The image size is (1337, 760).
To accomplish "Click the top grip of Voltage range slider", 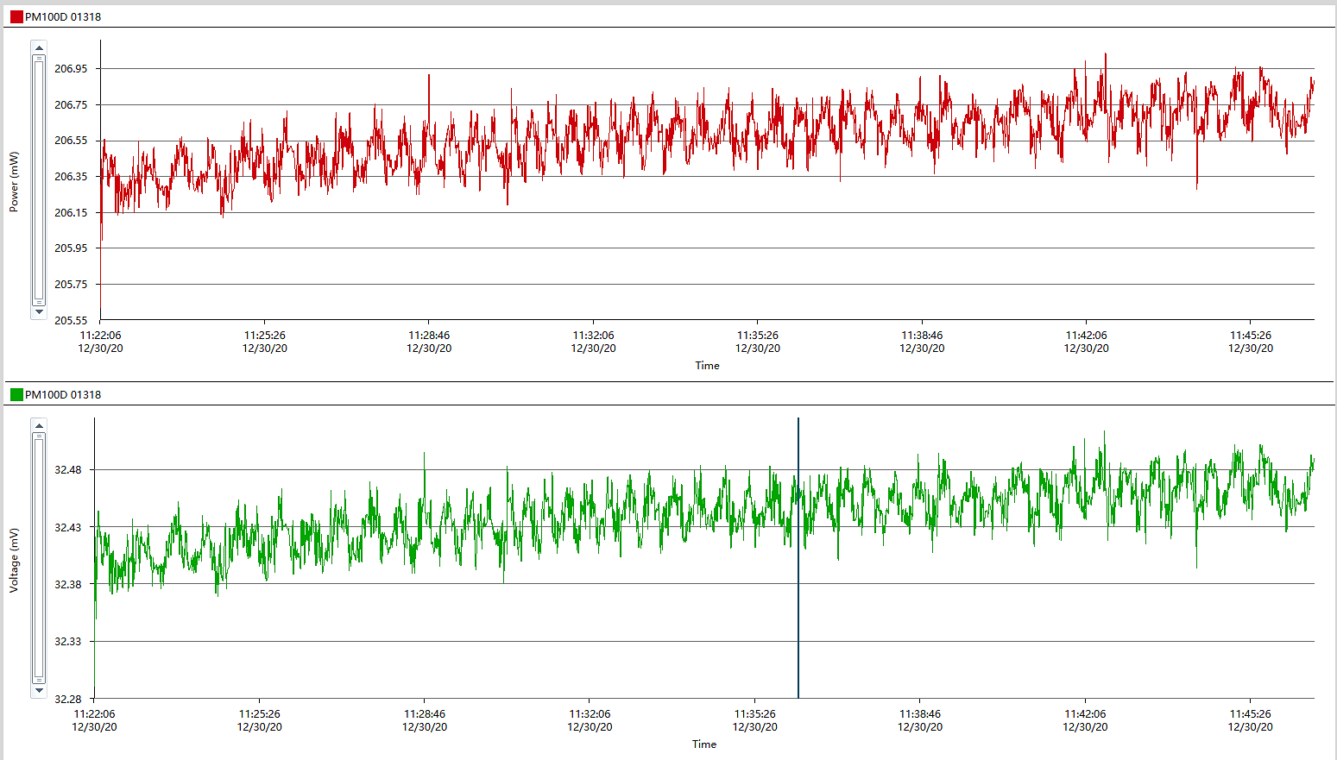I will [39, 437].
